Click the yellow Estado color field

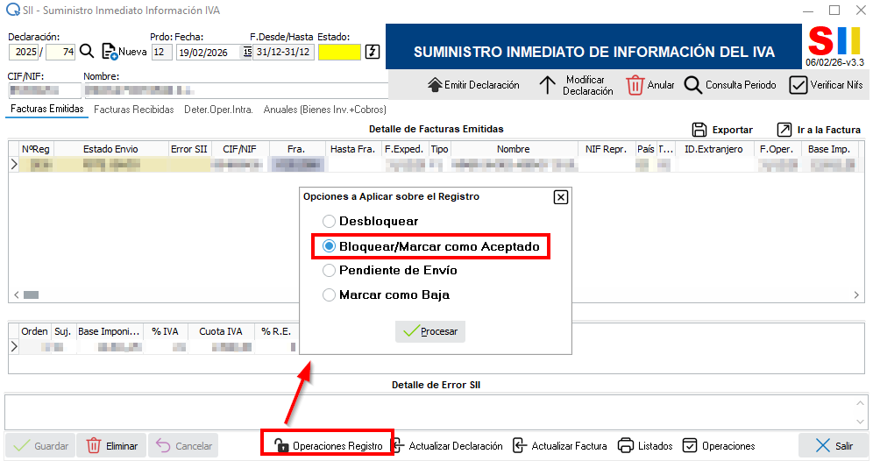click(339, 53)
